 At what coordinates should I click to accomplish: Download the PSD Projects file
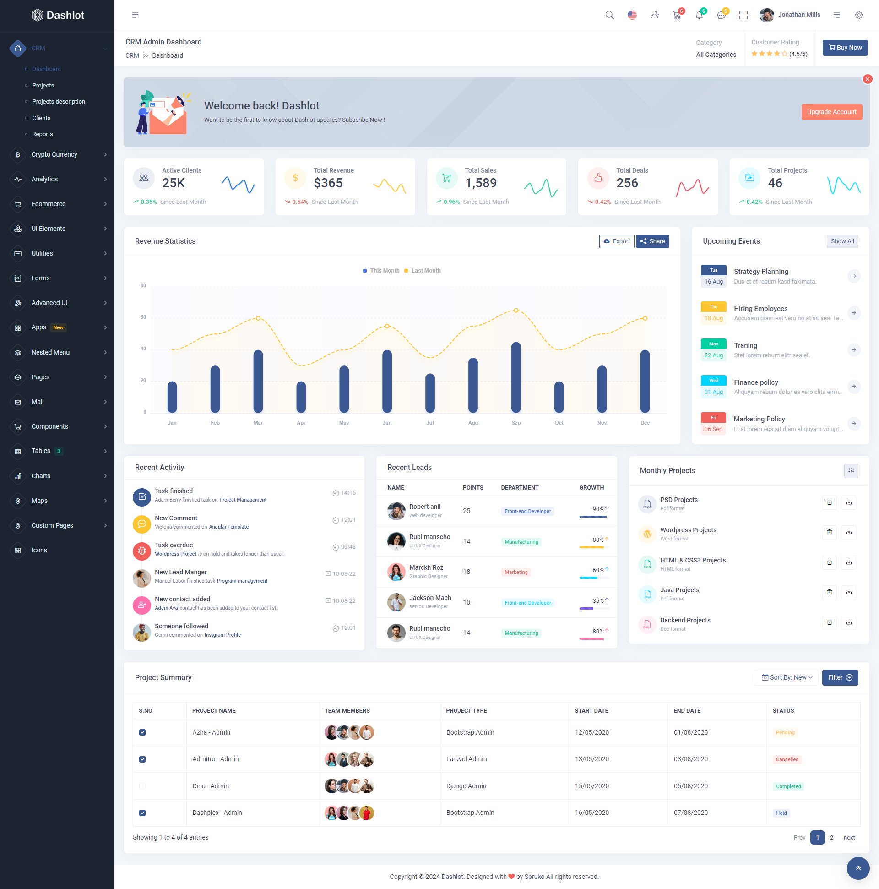849,502
